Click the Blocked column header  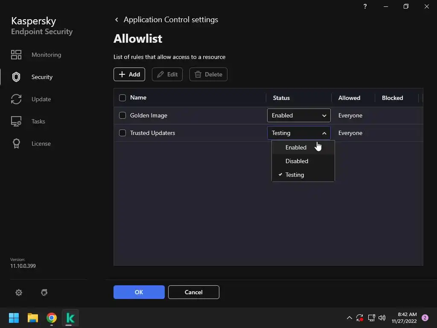click(x=393, y=98)
